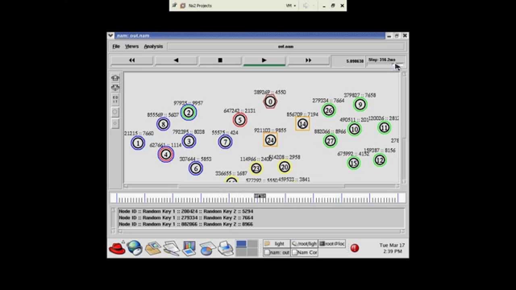Switch to the 'root@loc' terminal window

(x=332, y=244)
